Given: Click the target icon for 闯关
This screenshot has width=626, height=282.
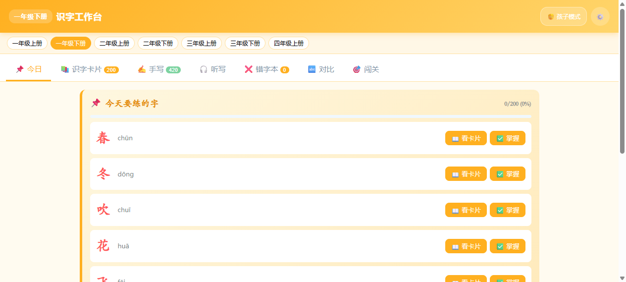Looking at the screenshot, I should click(x=357, y=69).
